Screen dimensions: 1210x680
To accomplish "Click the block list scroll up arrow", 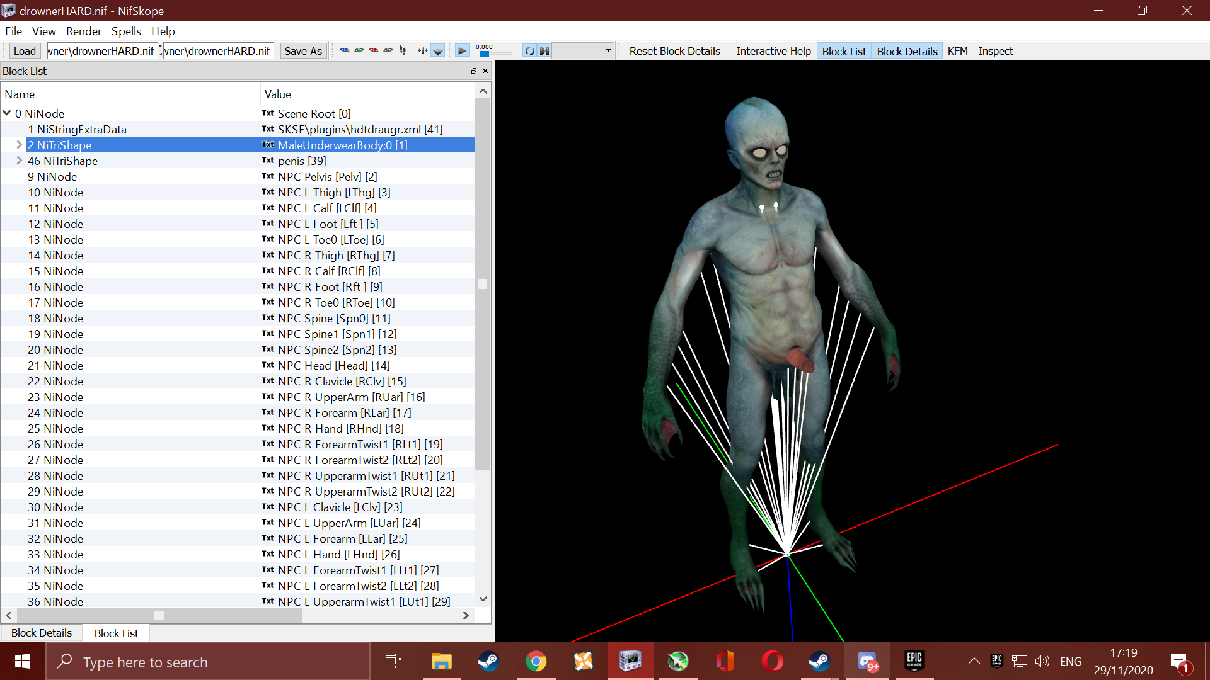I will pos(483,91).
